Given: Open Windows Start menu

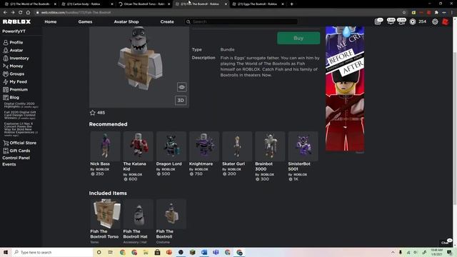Looking at the screenshot, I should pyautogui.click(x=6, y=252).
